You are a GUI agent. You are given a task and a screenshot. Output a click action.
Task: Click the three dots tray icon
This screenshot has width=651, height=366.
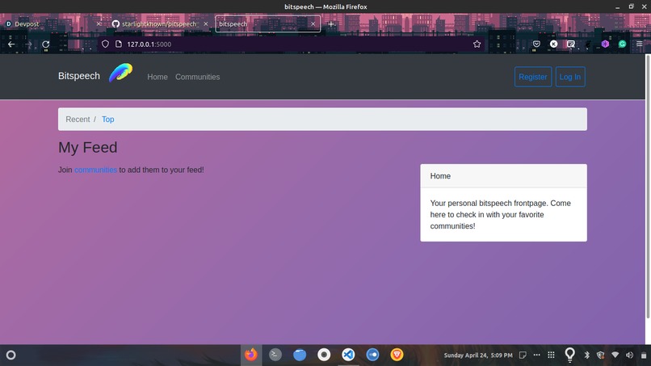537,355
